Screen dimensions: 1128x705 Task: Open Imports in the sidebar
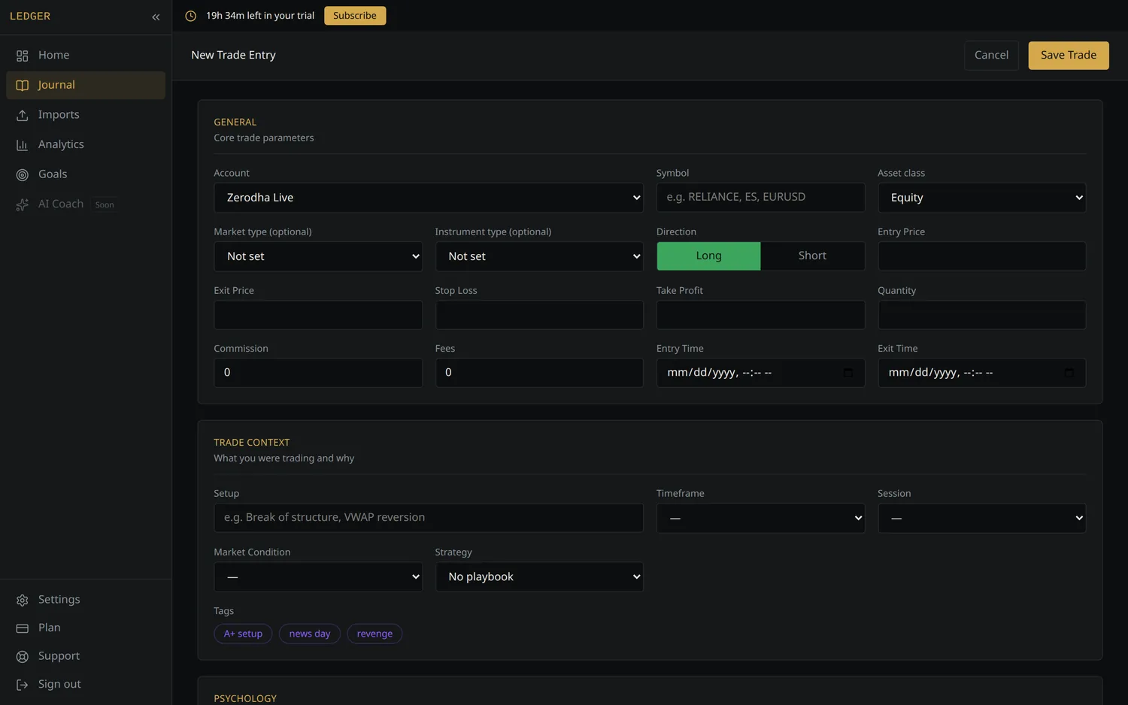[86, 115]
